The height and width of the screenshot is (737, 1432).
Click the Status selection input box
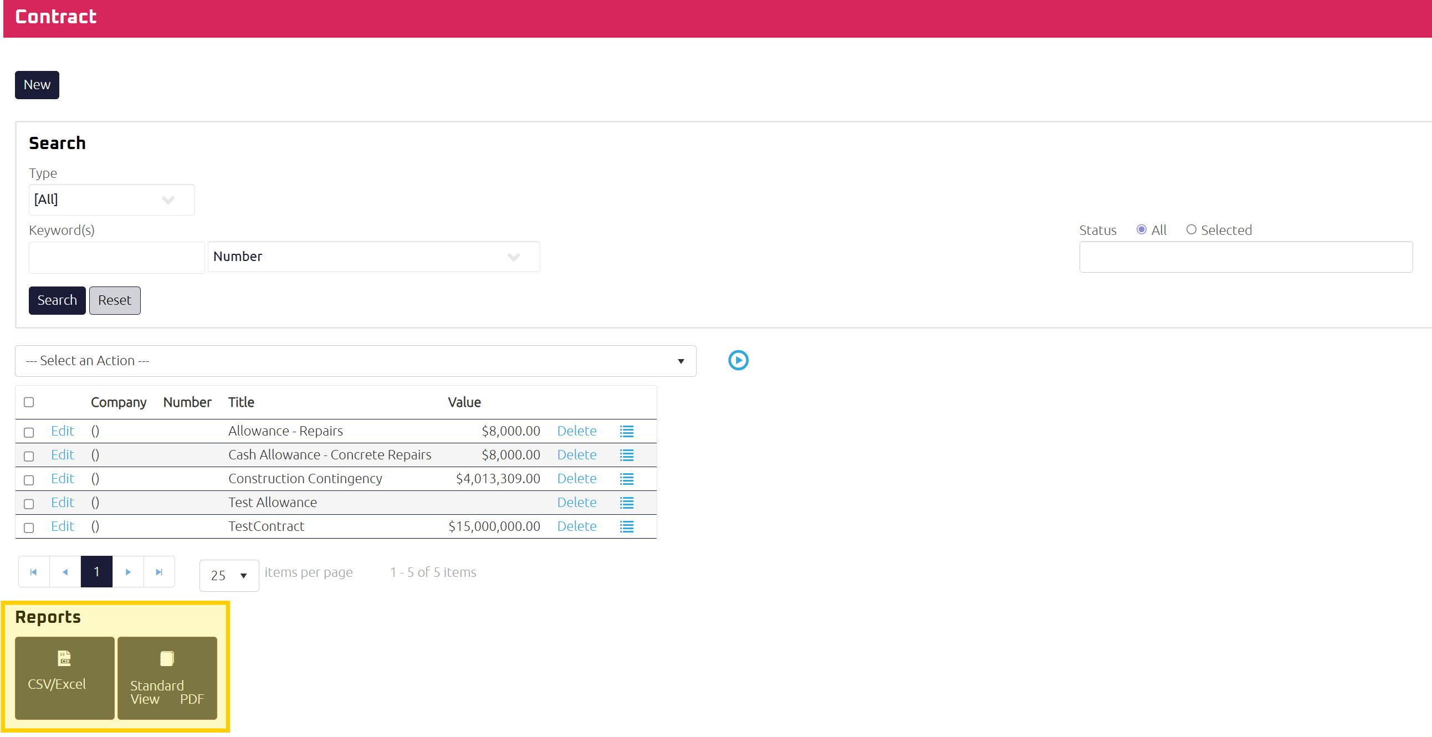point(1246,257)
